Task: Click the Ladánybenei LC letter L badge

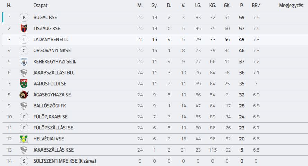Action: (x=24, y=40)
